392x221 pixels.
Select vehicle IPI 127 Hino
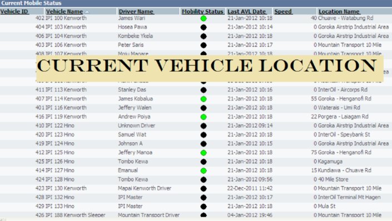click(x=60, y=170)
